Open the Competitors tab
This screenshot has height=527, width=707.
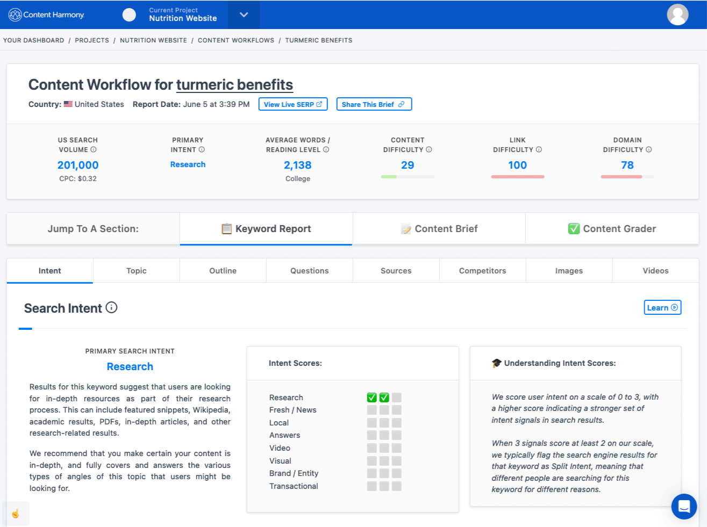[x=482, y=270]
